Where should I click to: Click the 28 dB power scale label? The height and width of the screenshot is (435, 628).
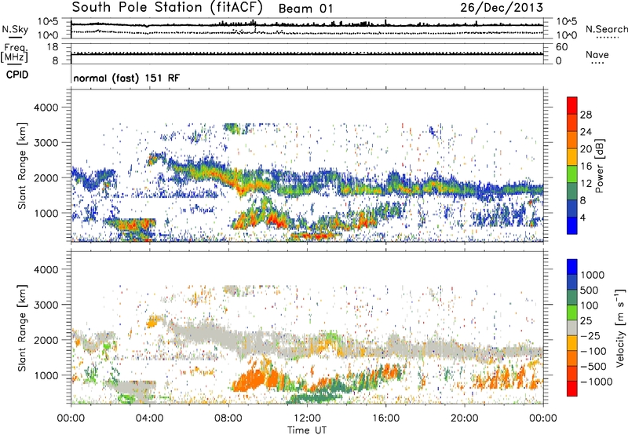pyautogui.click(x=586, y=115)
